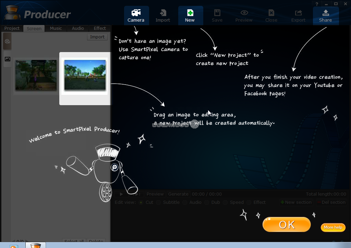Open the Music tab
This screenshot has width=351, height=248.
click(56, 28)
